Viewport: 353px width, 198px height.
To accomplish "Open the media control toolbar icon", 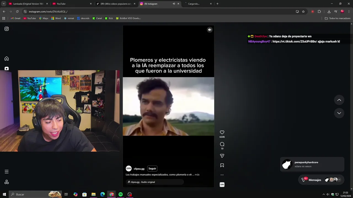I will pyautogui.click(x=336, y=12).
